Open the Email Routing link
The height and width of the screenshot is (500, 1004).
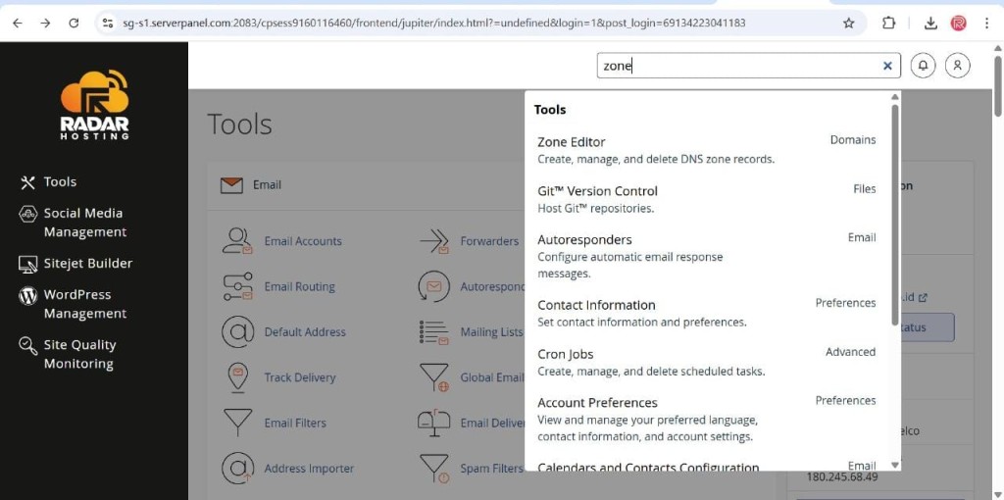[x=300, y=287]
